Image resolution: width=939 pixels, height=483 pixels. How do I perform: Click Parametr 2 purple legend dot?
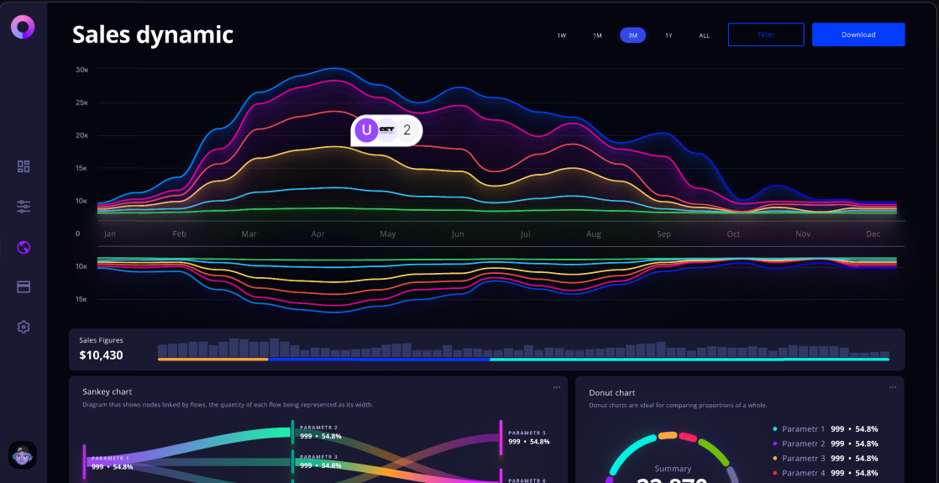775,444
